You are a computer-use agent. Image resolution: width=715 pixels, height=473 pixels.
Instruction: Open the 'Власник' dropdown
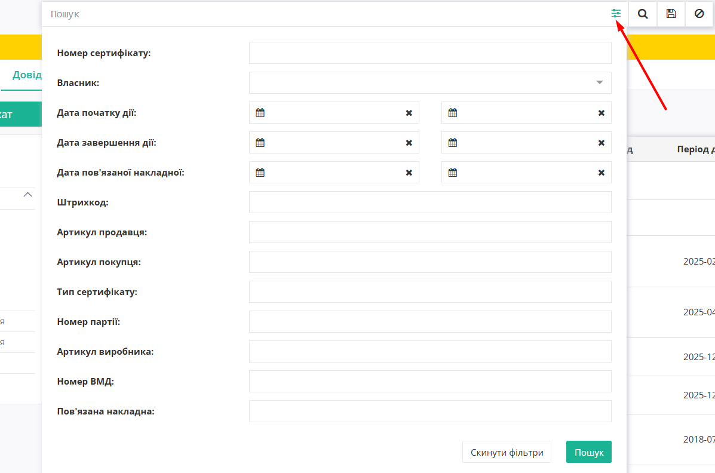point(430,82)
